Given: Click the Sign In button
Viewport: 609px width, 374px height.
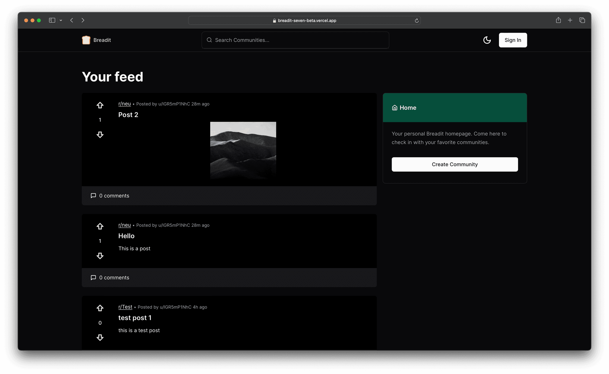Looking at the screenshot, I should 513,40.
